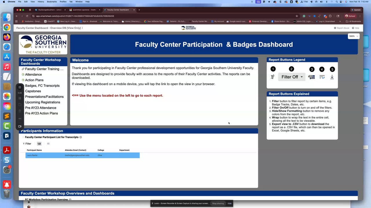
Task: Click the browser reload button
Action: [27, 16]
